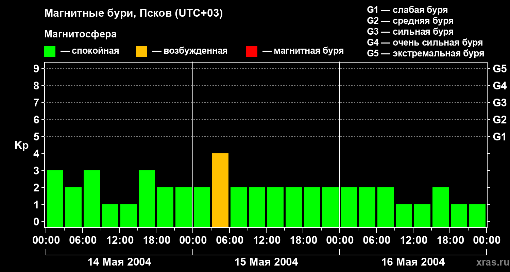Click the "Kp" vertical axis label
This screenshot has height=272, width=510.
tap(21, 146)
